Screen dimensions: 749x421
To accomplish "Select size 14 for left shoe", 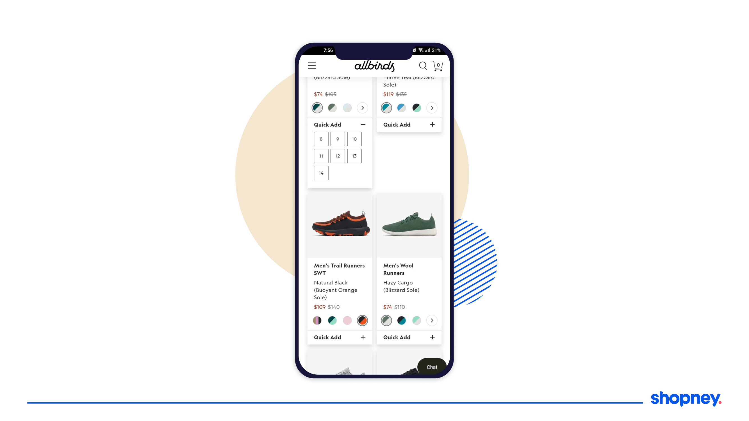I will 320,173.
